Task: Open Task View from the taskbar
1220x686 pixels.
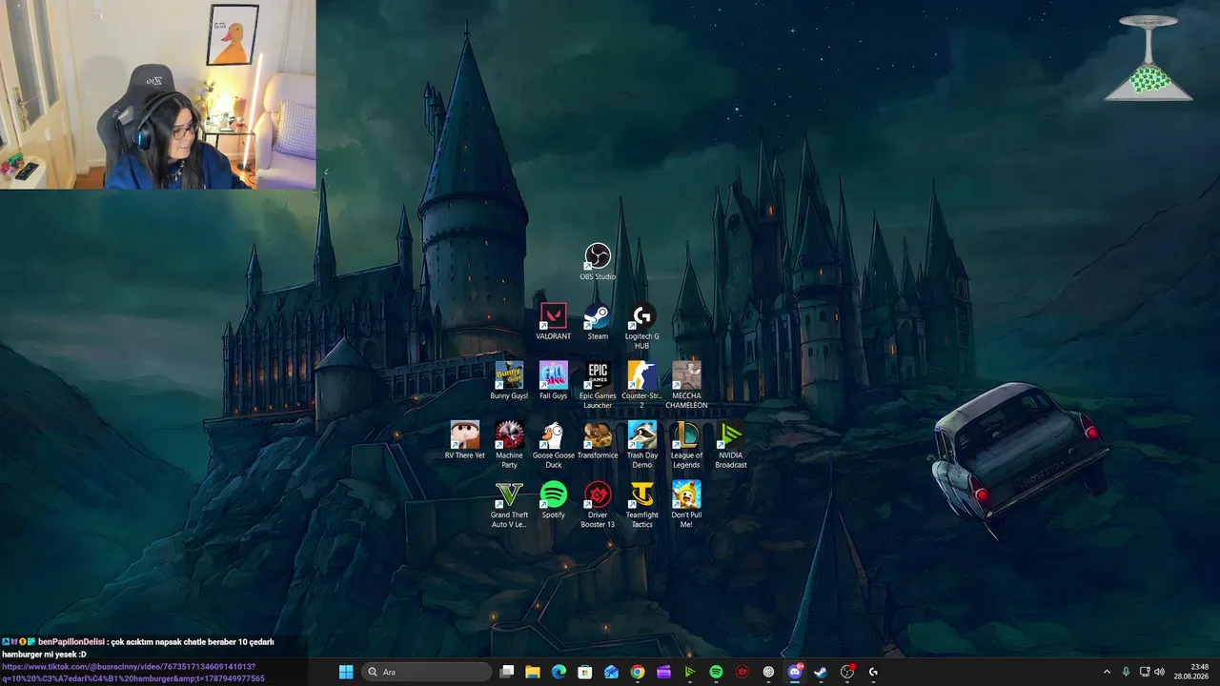Action: tap(507, 672)
